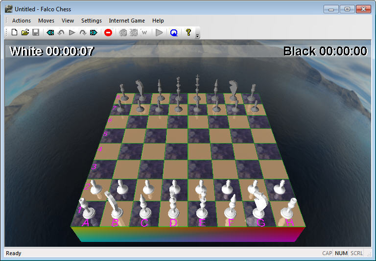
Task: Click the SCRL indicator in status bar
Action: click(x=356, y=253)
